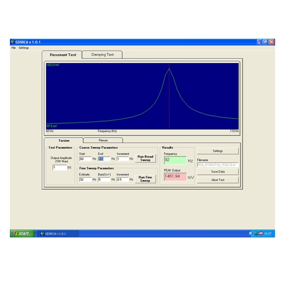Image resolution: width=285 pixels, height=285 pixels.
Task: Click the Output Amplitude input field
Action: pos(60,167)
